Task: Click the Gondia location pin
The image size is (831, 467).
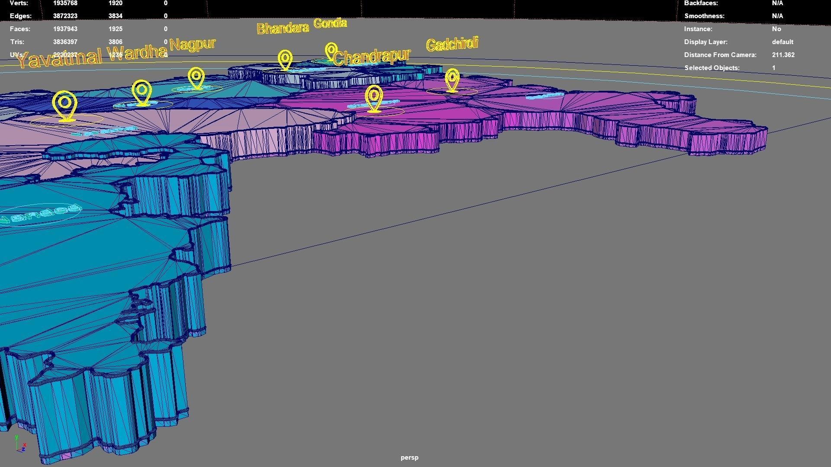Action: click(x=331, y=51)
